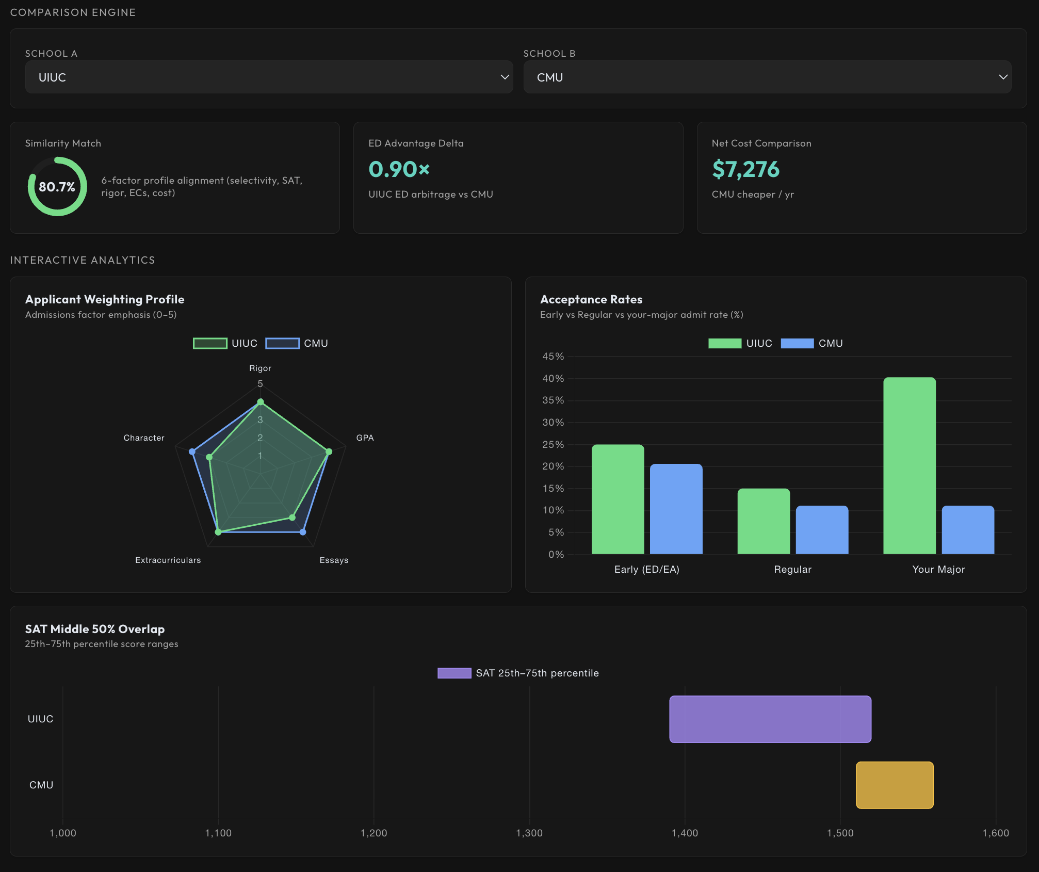This screenshot has height=872, width=1039.
Task: Open the School B dropdown showing CMU
Action: [x=767, y=77]
